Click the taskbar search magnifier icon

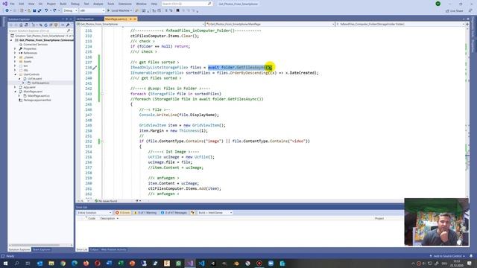(x=16, y=263)
